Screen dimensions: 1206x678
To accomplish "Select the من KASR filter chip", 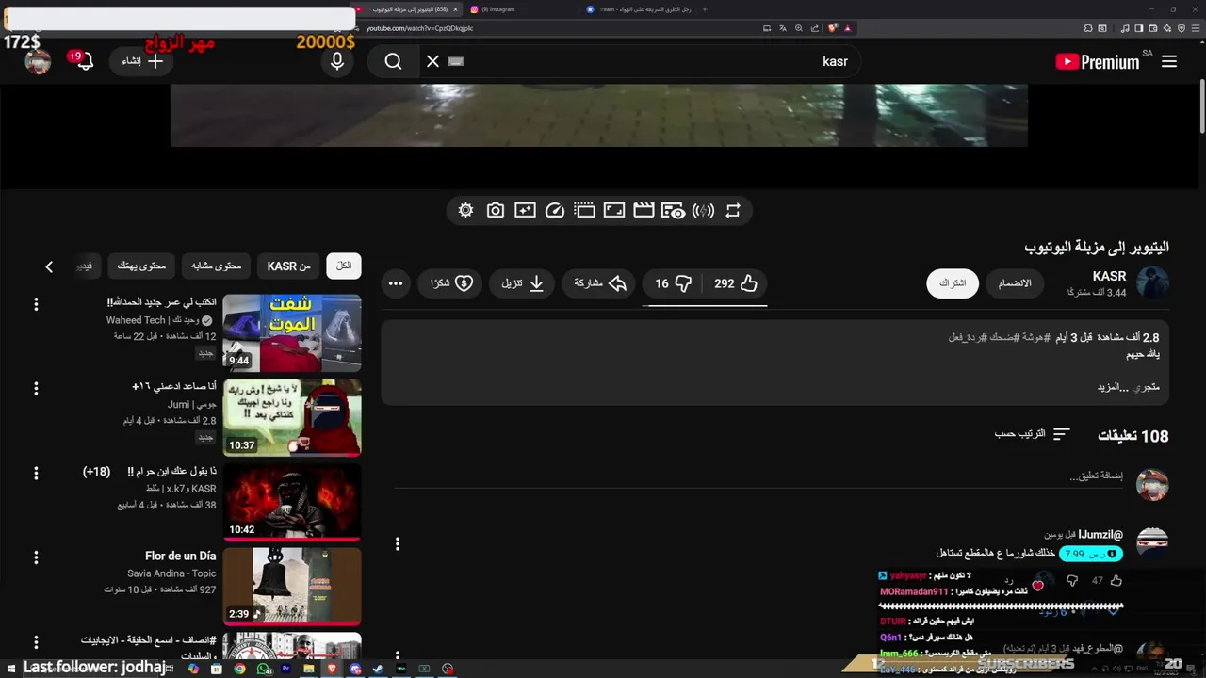I will (x=288, y=266).
